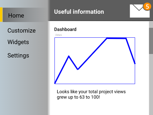The image size is (153, 115).
Task: Click the first peak on the views line
Action: click(x=69, y=56)
